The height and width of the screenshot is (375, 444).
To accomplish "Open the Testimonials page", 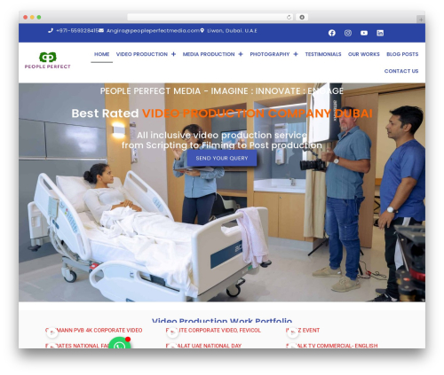I will [323, 54].
